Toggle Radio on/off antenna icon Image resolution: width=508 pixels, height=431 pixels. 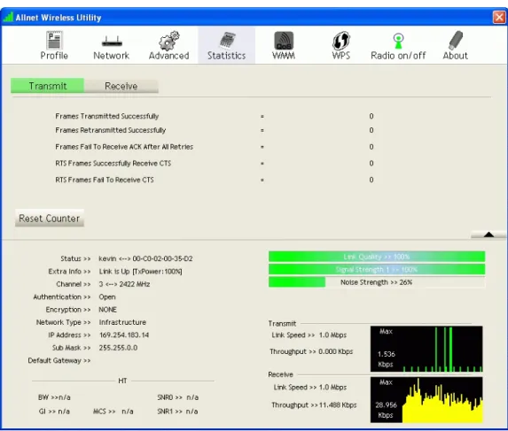398,41
